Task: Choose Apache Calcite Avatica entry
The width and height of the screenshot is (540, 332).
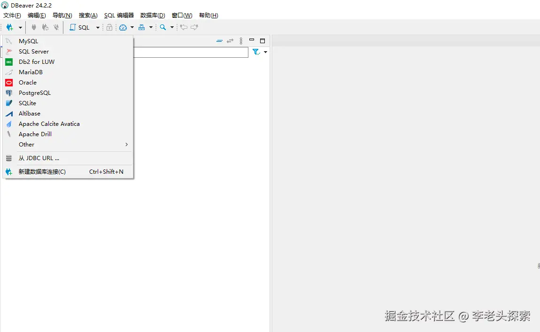Action: 68,124
